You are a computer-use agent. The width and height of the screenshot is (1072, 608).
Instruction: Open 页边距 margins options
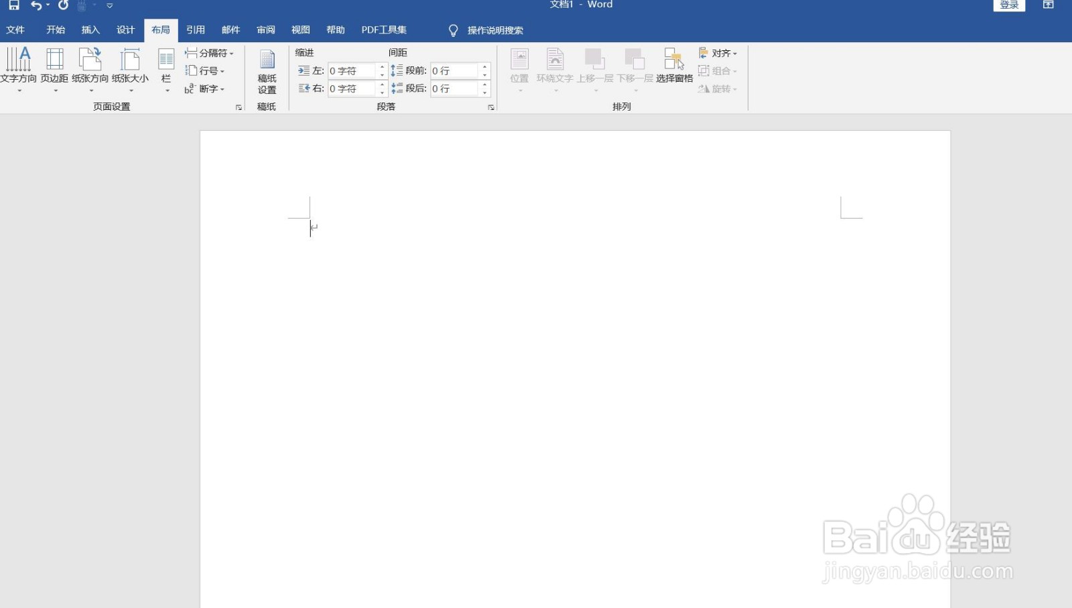[54, 70]
